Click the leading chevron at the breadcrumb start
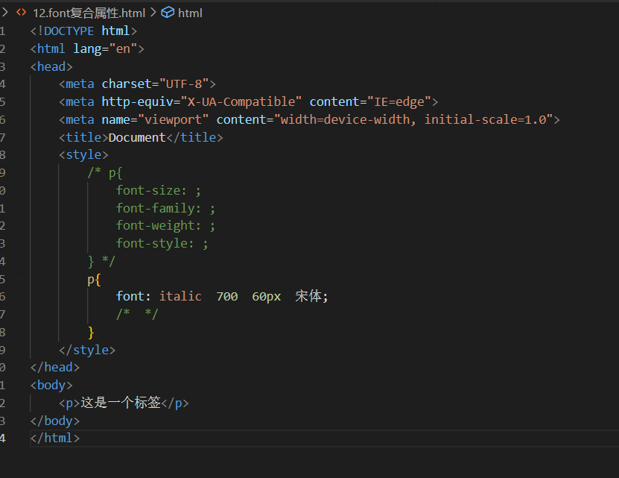The height and width of the screenshot is (478, 619). [4, 13]
